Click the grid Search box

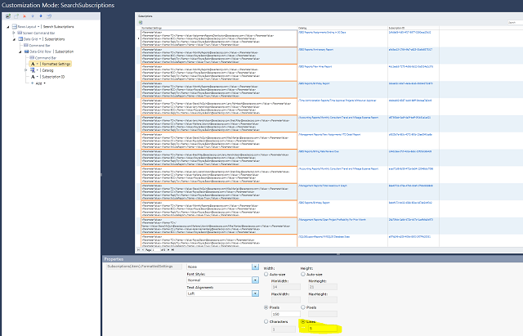(515, 22)
